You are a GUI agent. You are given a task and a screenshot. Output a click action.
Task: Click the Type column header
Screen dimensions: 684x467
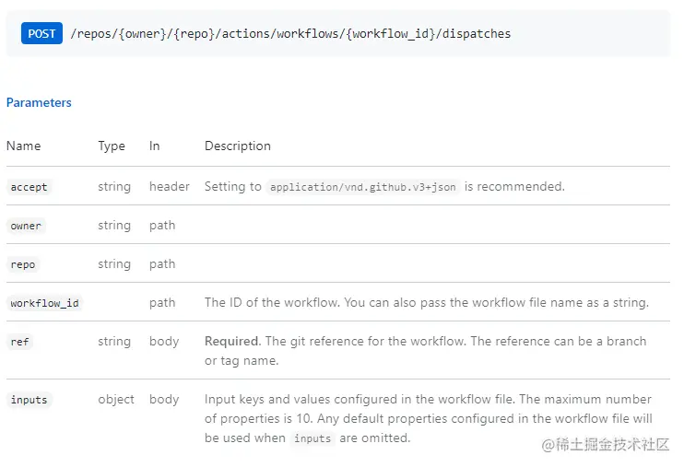112,146
